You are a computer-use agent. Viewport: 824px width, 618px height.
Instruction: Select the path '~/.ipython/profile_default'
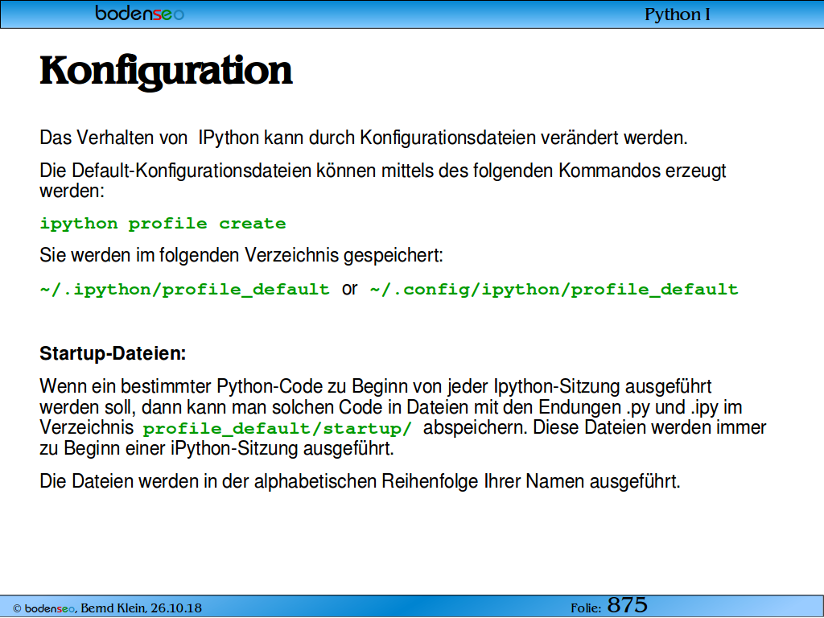tap(185, 290)
